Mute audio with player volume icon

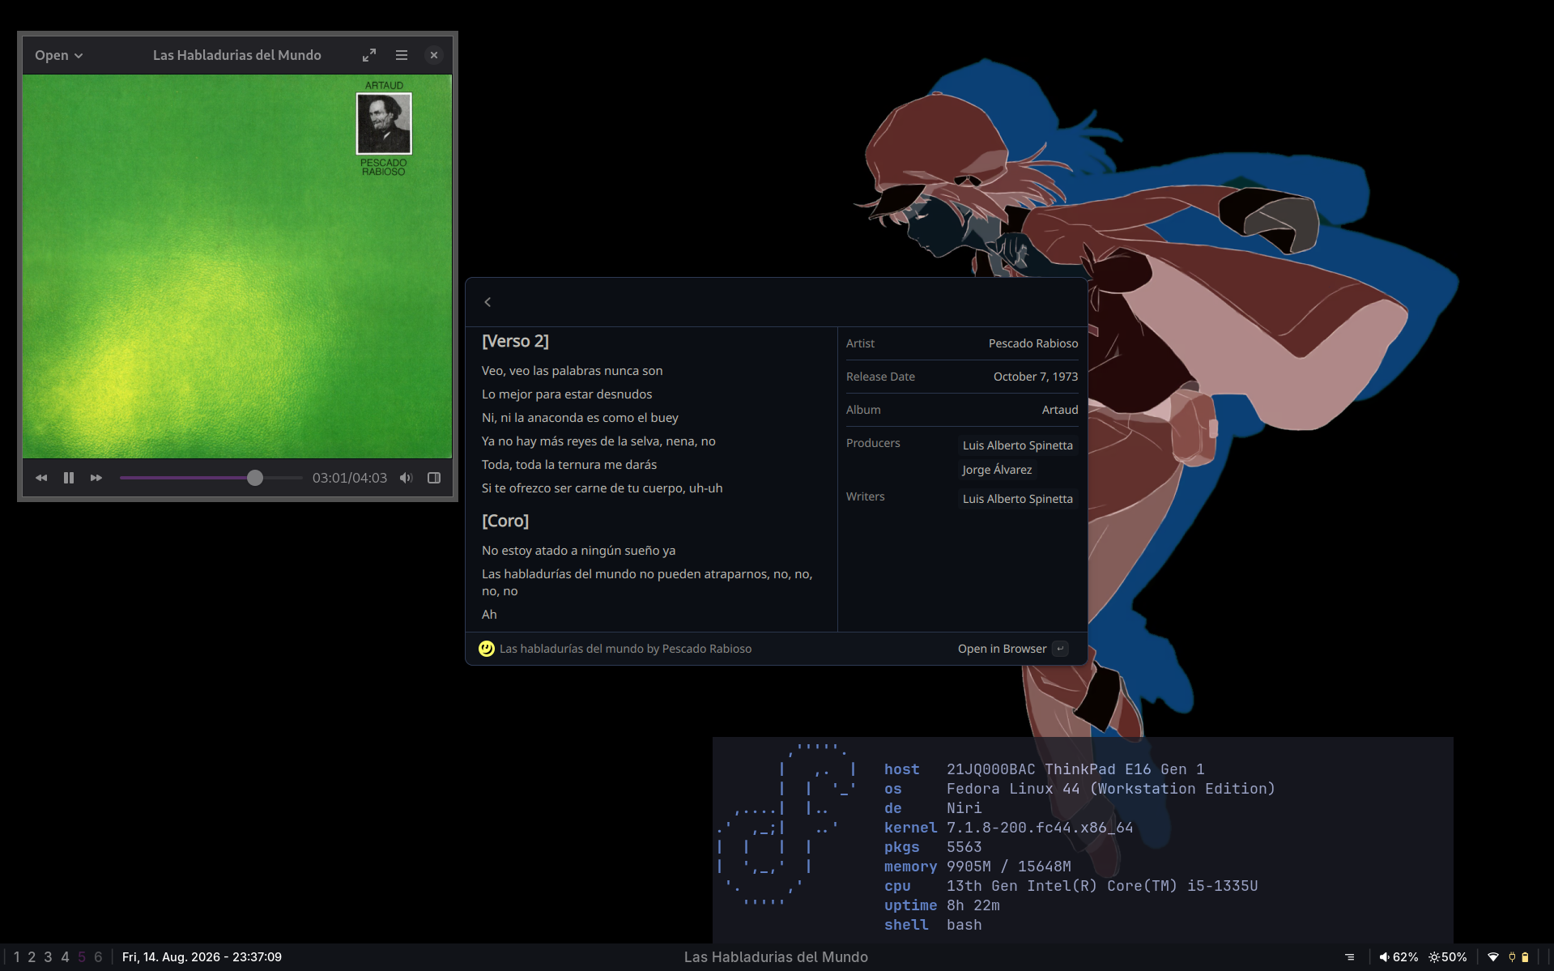407,478
